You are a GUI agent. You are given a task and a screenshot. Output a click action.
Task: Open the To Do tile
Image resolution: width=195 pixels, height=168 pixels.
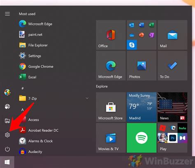coord(172,66)
